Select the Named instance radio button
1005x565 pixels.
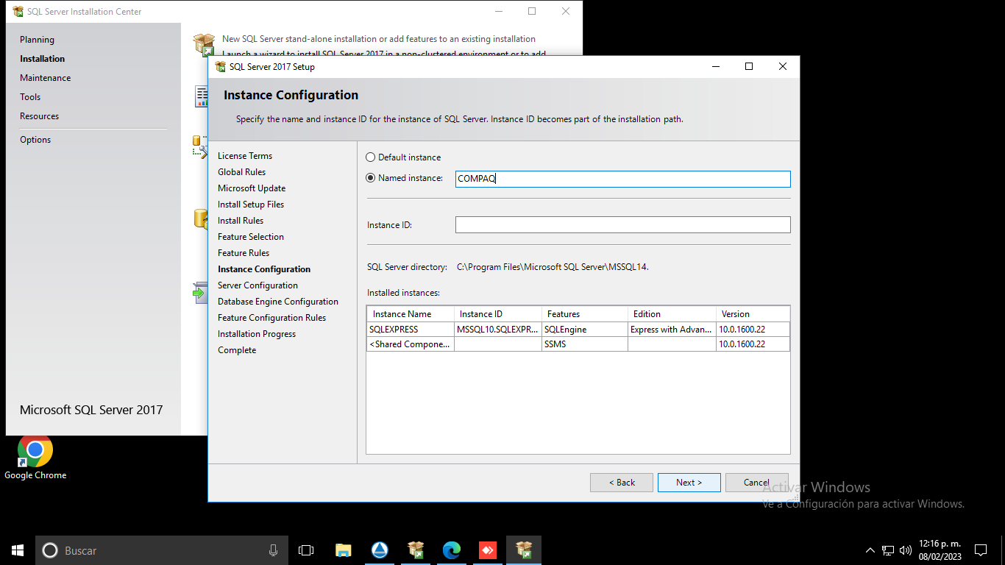(371, 178)
